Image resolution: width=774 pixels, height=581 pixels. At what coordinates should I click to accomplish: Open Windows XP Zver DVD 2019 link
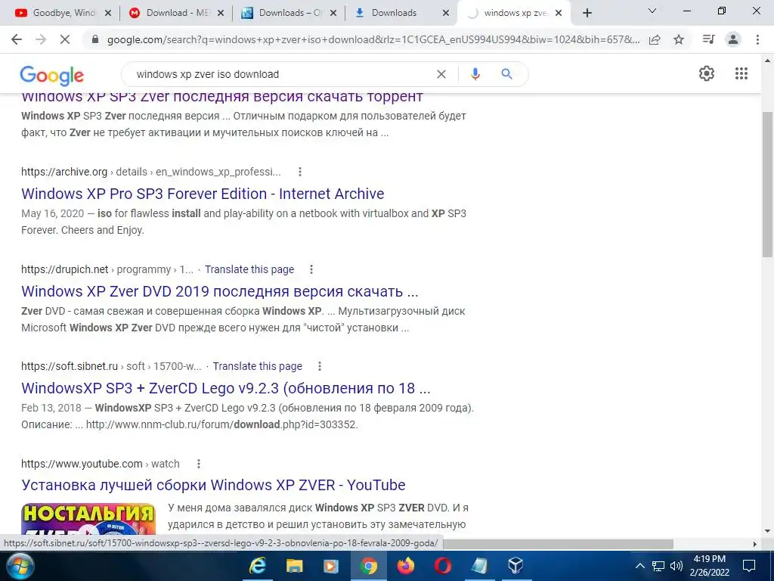pyautogui.click(x=220, y=291)
